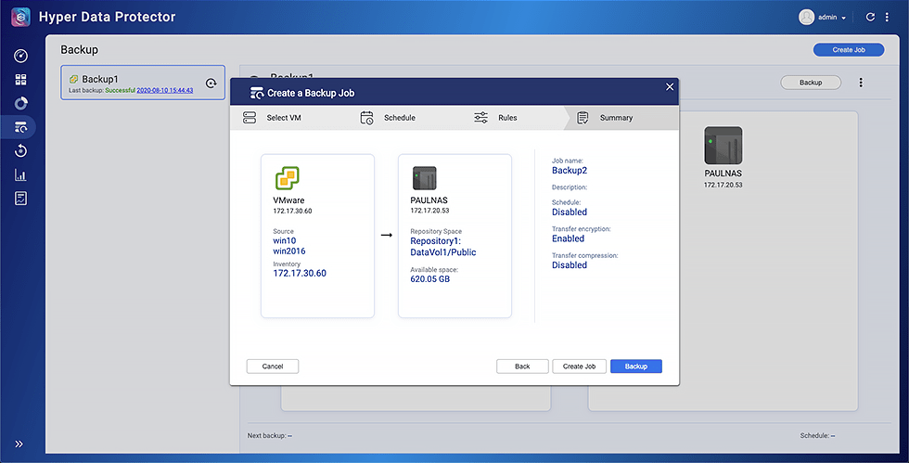909x463 pixels.
Task: Open the logs checklist icon in sidebar
Action: point(20,199)
